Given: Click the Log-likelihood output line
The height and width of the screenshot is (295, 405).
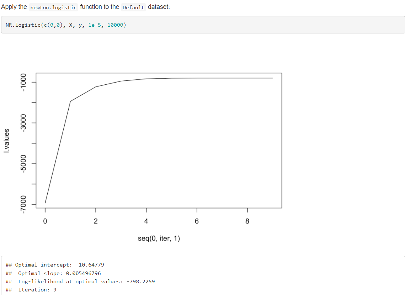Looking at the screenshot, I should click(x=81, y=281).
